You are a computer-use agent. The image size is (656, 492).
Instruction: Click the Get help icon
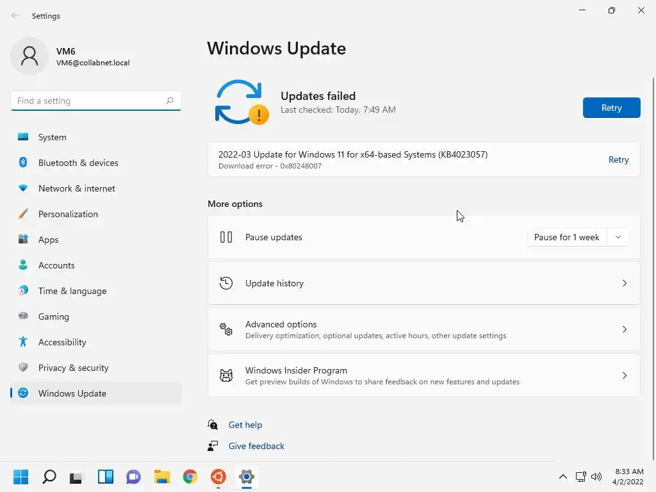[x=213, y=425]
